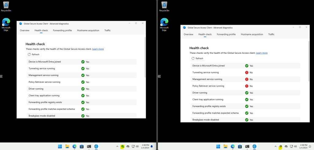Select 'Client tray application running' row in left window
The height and width of the screenshot is (150, 314).
click(x=81, y=95)
